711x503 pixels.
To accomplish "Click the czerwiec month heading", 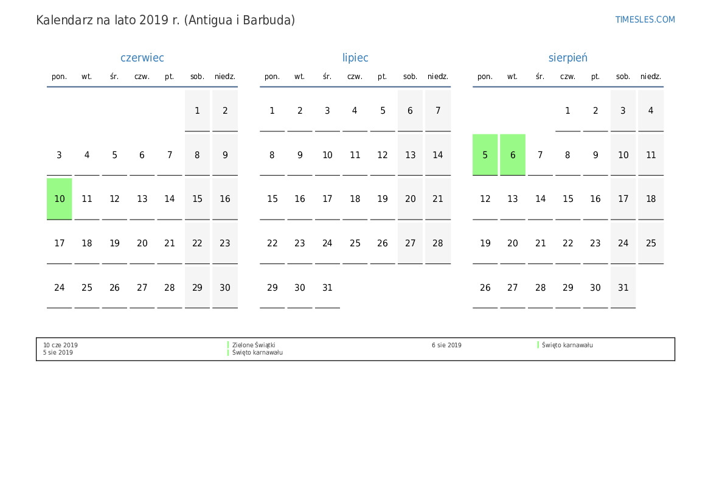I will click(x=142, y=58).
